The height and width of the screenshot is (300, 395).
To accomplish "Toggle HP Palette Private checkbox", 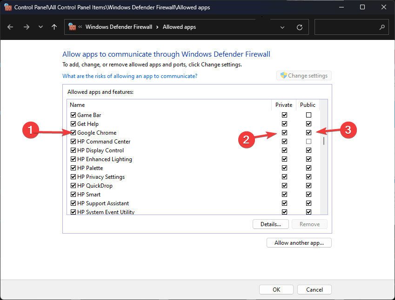I will pyautogui.click(x=284, y=168).
